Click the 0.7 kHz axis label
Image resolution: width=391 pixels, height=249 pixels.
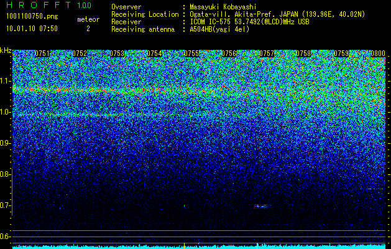6,205
